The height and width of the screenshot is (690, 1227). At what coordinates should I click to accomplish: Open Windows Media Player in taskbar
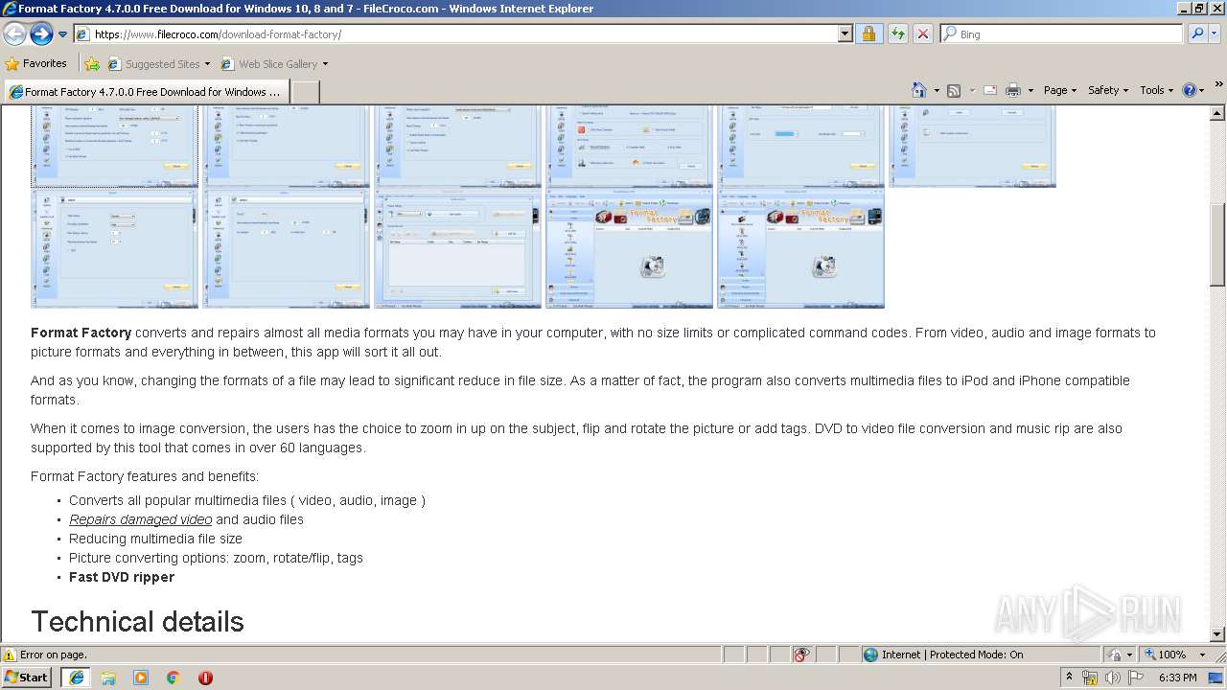141,678
